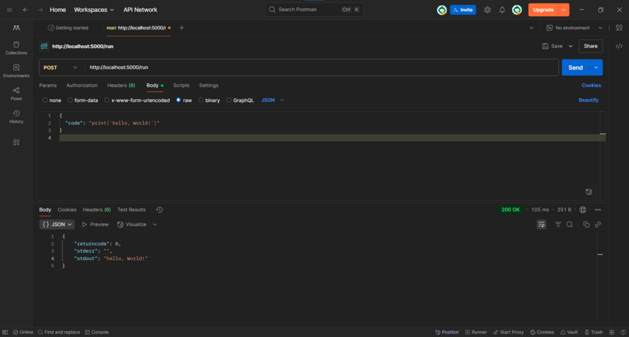Click the Search Postman field
629x337 pixels.
[314, 9]
